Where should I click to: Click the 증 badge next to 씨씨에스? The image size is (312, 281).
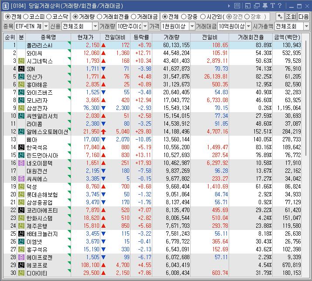(21, 178)
